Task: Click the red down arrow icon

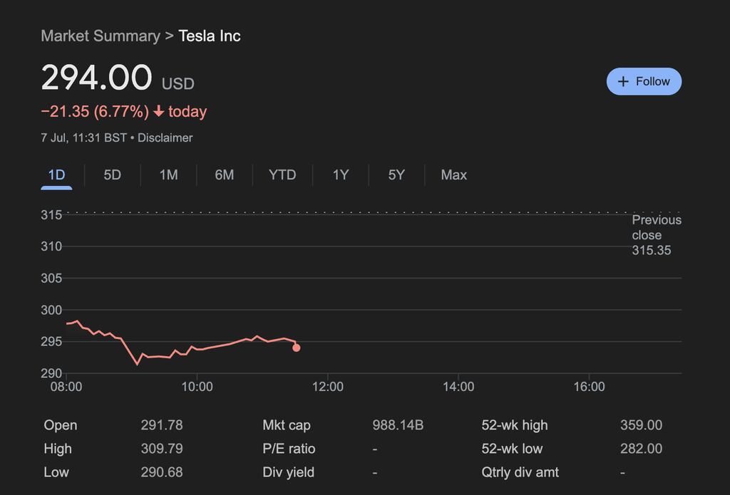Action: point(159,111)
